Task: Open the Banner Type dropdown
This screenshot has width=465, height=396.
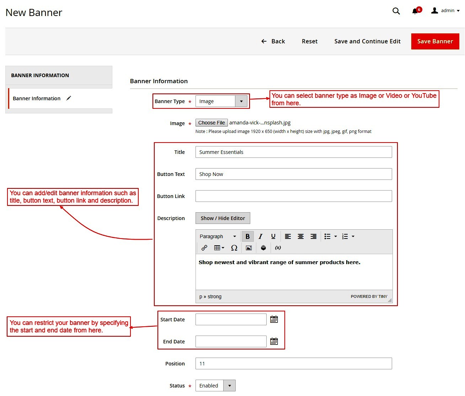Action: tap(222, 101)
